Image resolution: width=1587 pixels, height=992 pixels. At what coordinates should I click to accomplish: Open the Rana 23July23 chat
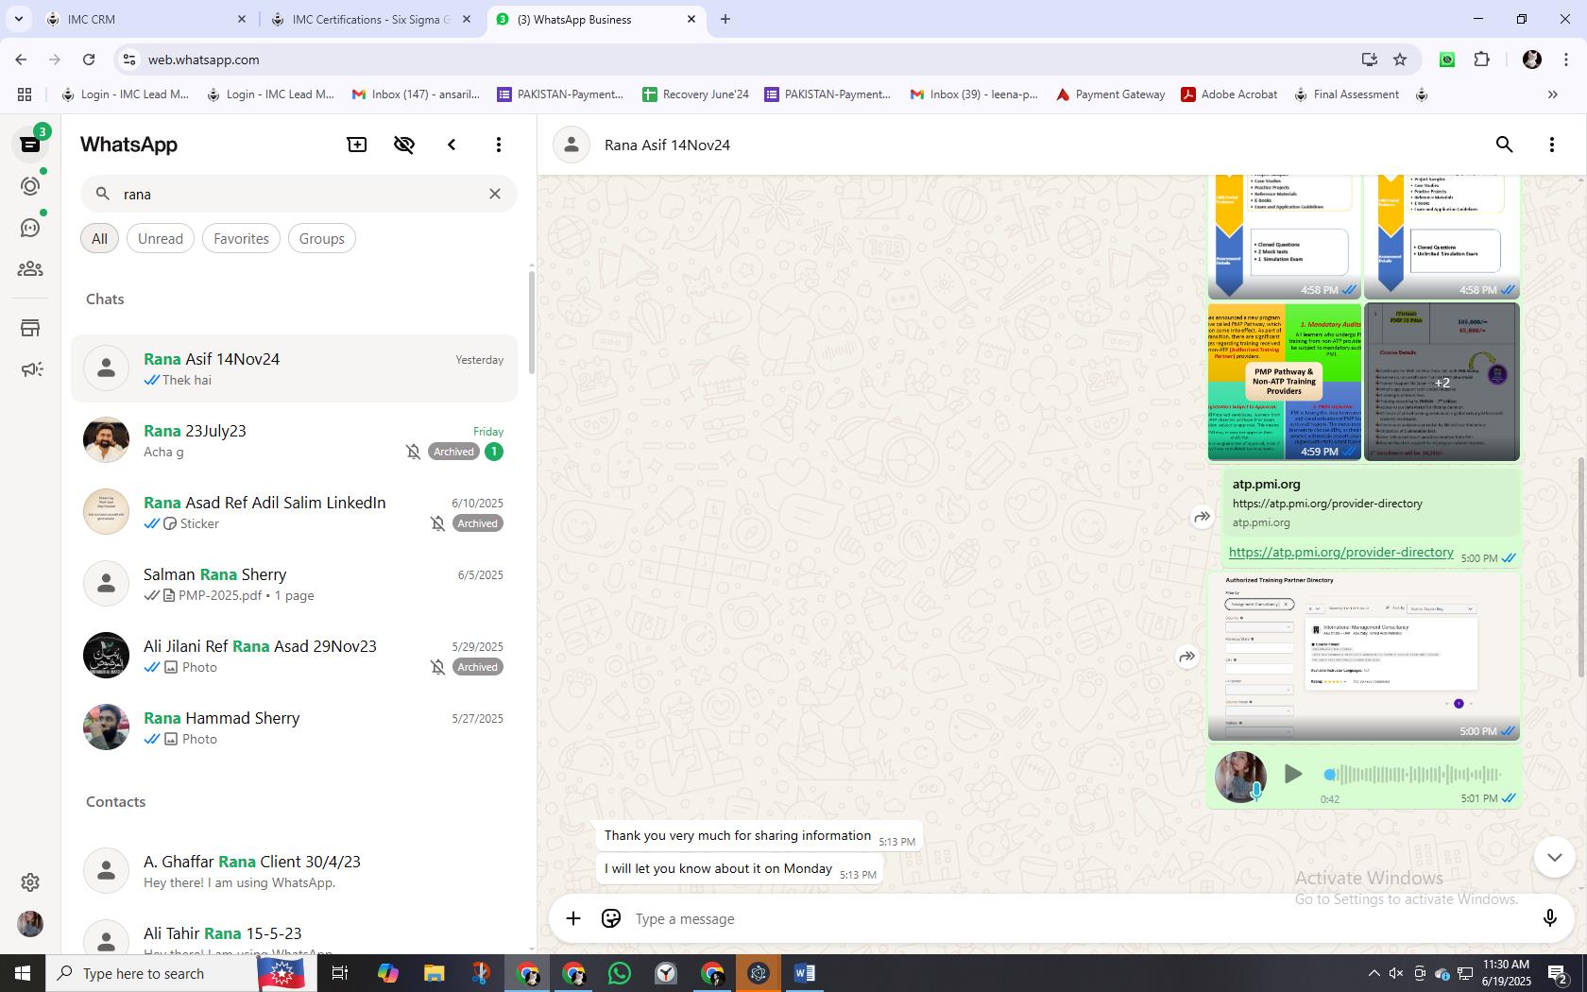pos(294,440)
